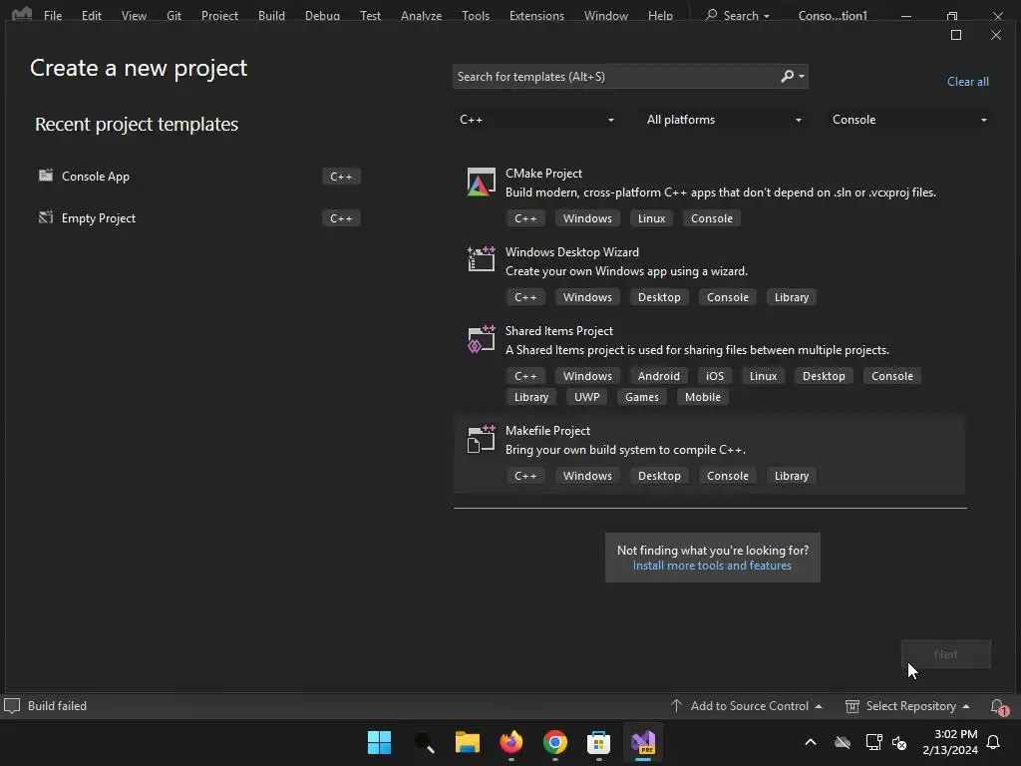Image resolution: width=1021 pixels, height=766 pixels.
Task: Click the Windows Desktop Wizard template icon
Action: tap(482, 258)
